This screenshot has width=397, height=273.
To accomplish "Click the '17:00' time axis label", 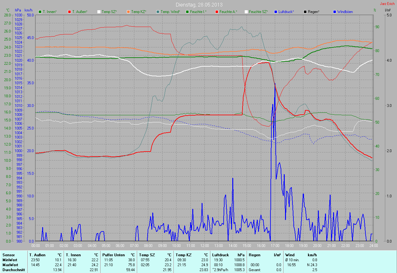I will [275, 246].
